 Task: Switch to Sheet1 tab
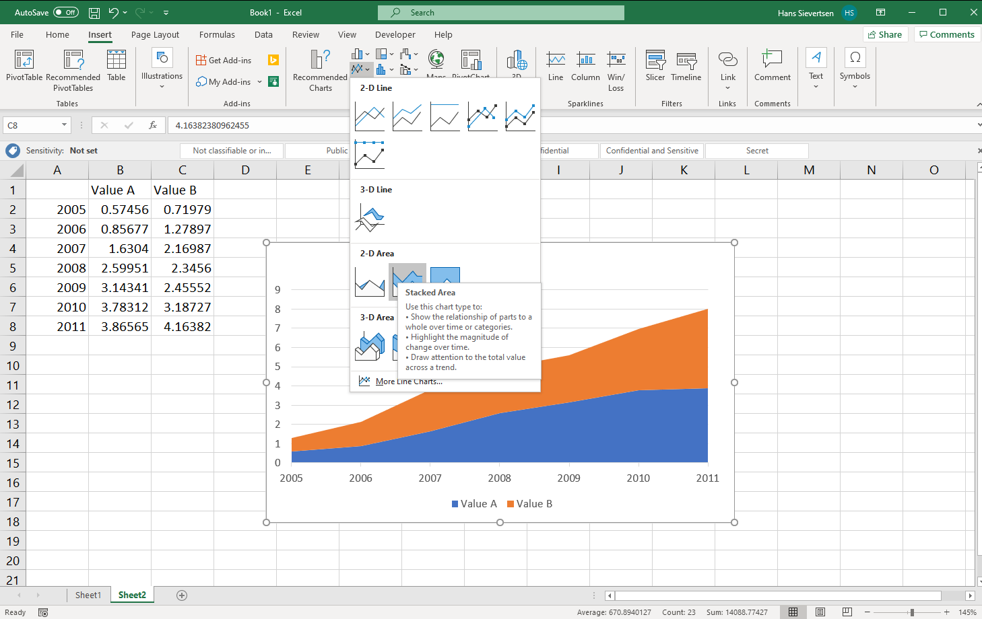click(88, 595)
